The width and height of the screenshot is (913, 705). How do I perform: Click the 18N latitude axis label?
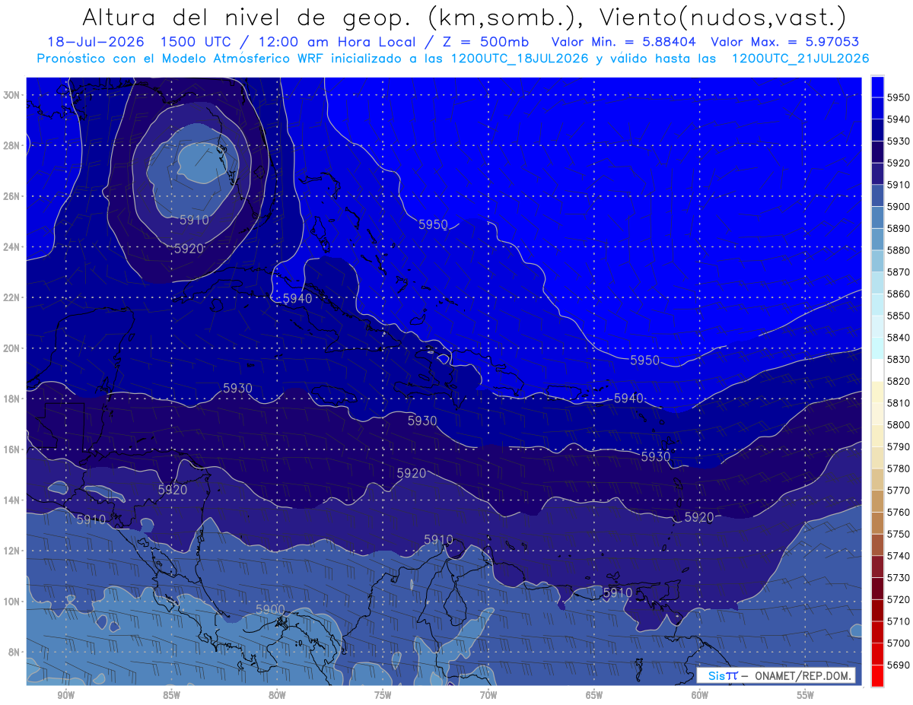pos(12,399)
